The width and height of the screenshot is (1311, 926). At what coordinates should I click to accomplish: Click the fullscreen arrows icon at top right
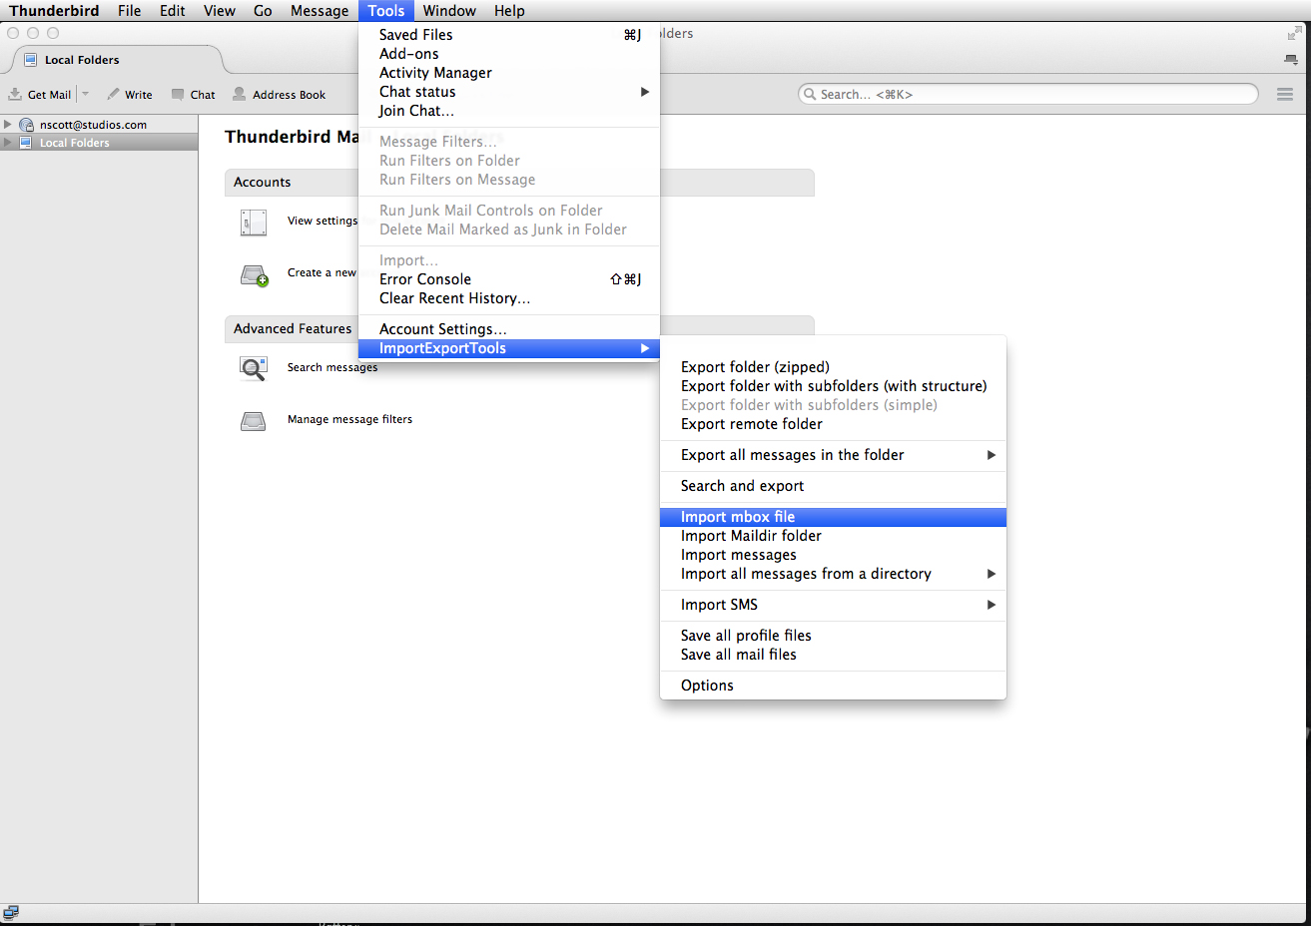coord(1295,34)
